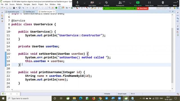Viewport: 180px width, 101px height.
Task: Open the Run menu
Action: tap(46, 4)
